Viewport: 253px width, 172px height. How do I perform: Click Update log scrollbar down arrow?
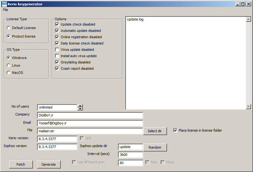click(249, 106)
